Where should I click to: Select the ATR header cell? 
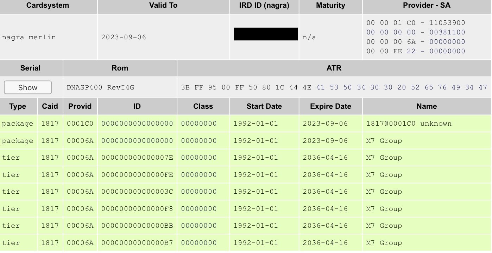tap(334, 68)
